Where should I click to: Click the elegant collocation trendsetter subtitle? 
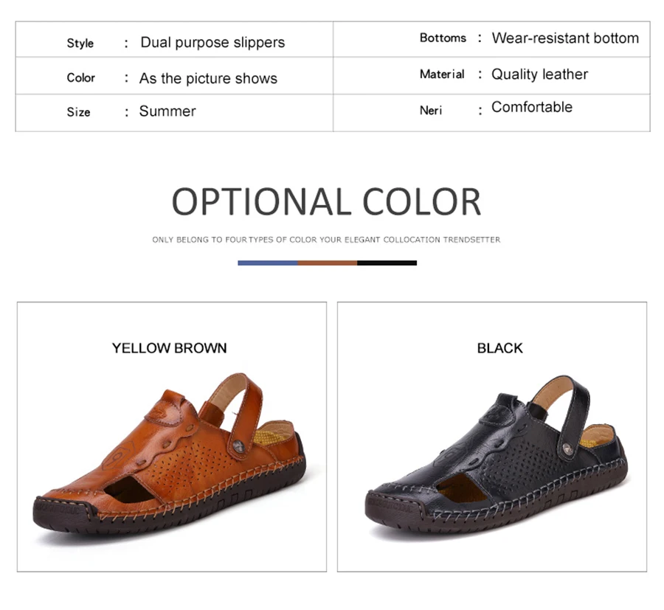click(x=326, y=240)
